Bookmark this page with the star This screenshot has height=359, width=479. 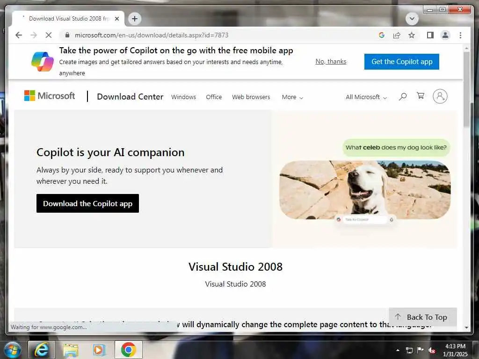coord(412,35)
